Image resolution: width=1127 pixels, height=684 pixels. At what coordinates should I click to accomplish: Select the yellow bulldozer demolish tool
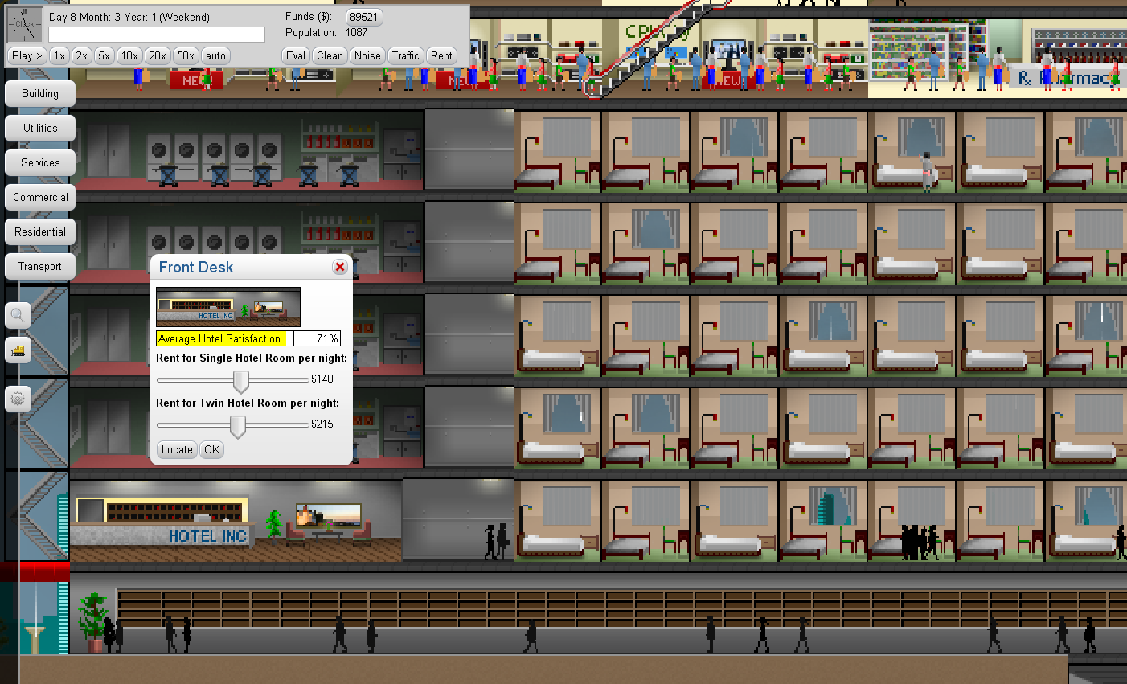[18, 350]
